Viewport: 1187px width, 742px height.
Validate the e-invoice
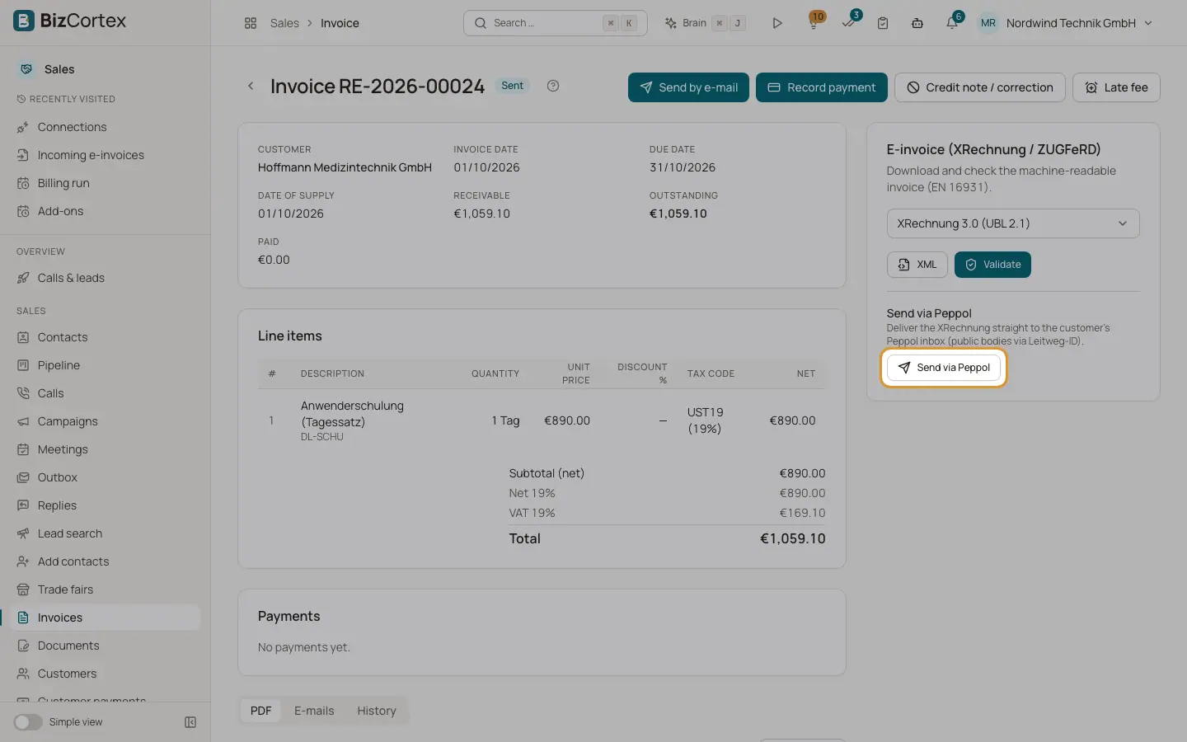click(x=992, y=265)
